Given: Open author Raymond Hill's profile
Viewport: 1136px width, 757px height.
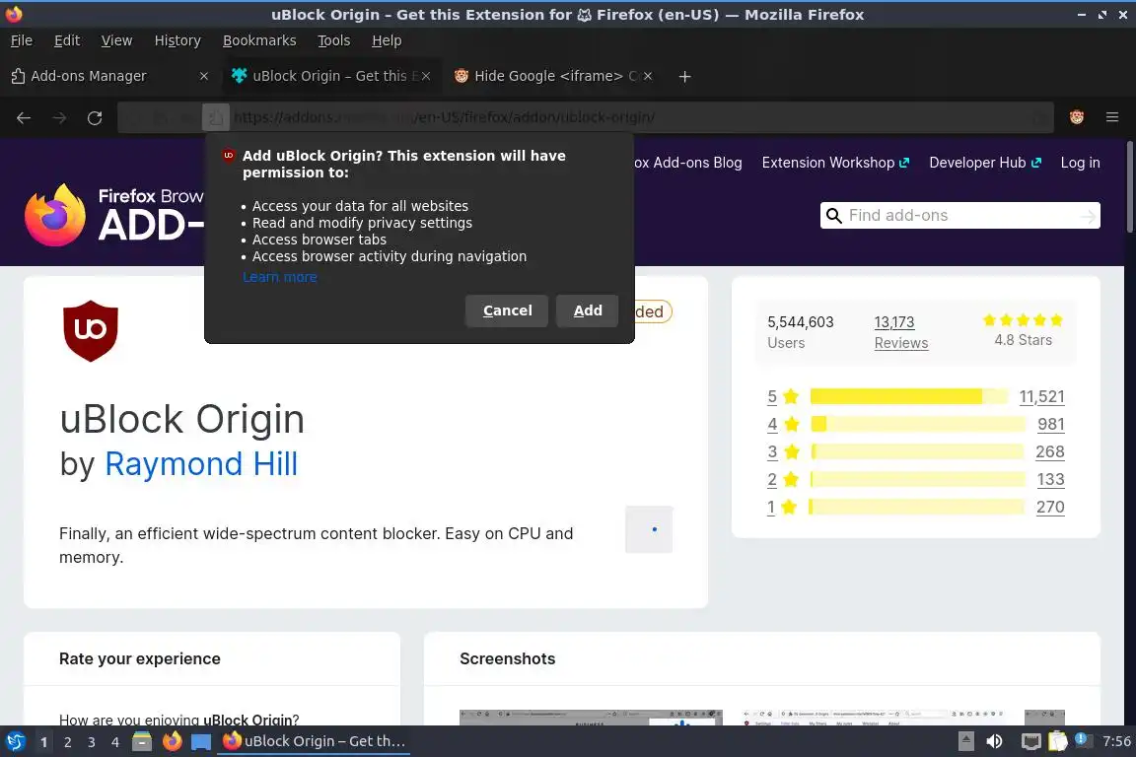Looking at the screenshot, I should (x=201, y=464).
